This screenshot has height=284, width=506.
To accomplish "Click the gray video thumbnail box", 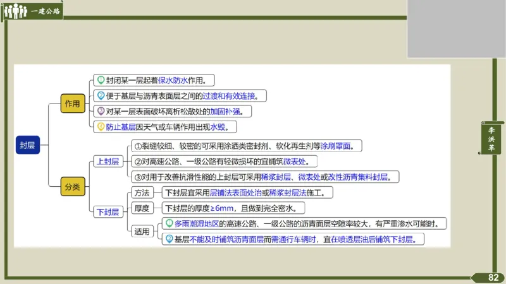I will 456,28.
